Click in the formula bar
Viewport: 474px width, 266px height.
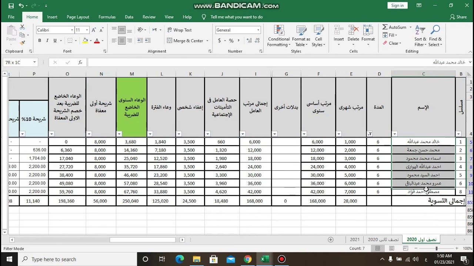point(278,62)
